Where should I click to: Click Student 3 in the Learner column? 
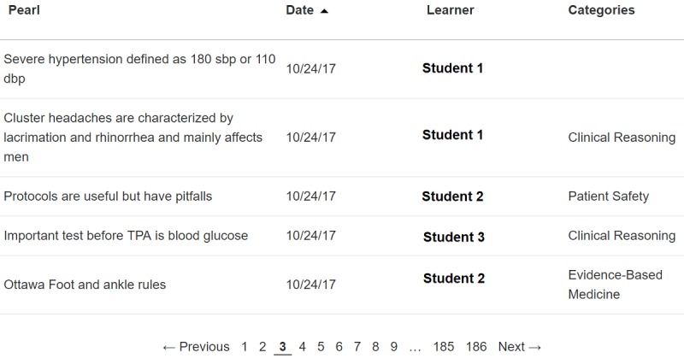pos(453,237)
